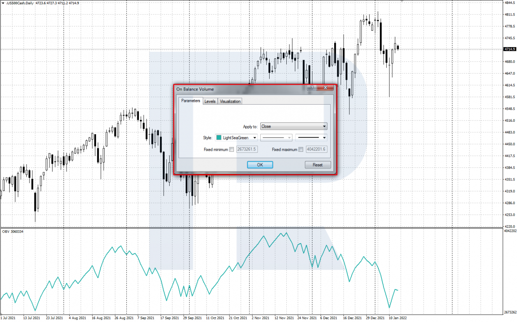Image resolution: width=517 pixels, height=322 pixels.
Task: Open the line style dropdown
Action: 276,138
